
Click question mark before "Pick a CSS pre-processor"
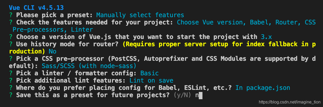click(10, 58)
